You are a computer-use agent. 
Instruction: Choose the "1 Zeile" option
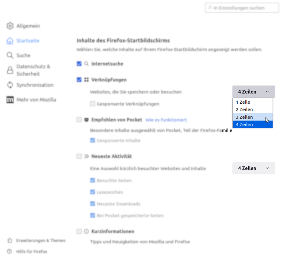(x=243, y=102)
